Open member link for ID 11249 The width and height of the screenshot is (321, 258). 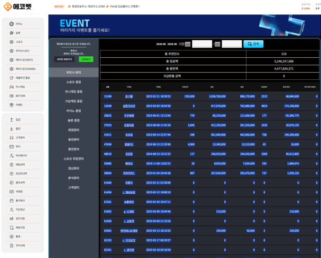click(x=129, y=96)
